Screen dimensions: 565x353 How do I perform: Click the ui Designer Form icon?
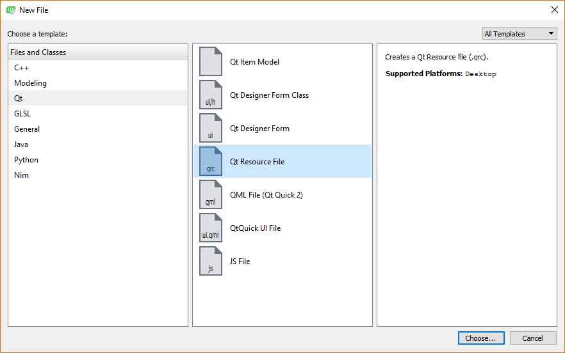(211, 129)
